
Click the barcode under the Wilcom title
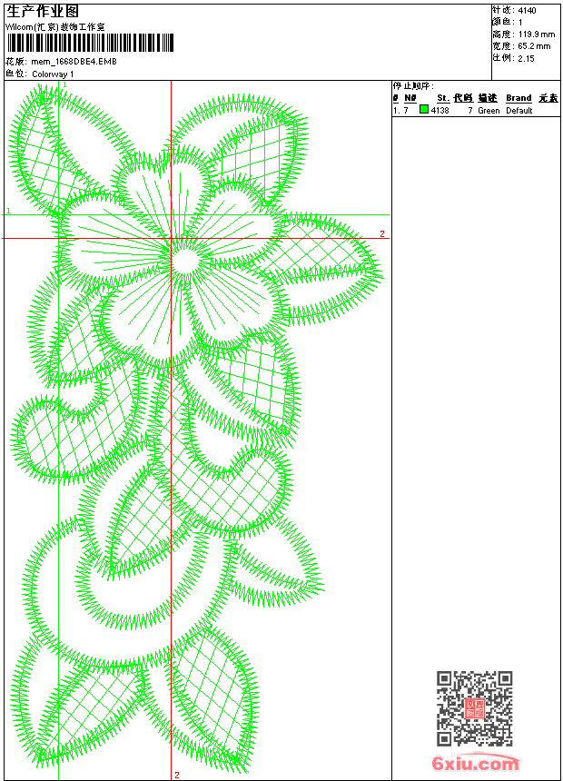(71, 43)
